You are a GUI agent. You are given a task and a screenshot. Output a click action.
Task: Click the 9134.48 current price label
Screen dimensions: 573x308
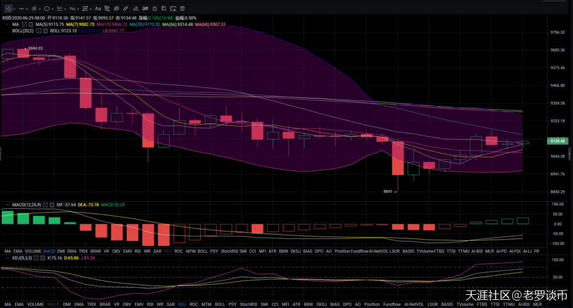(x=558, y=141)
